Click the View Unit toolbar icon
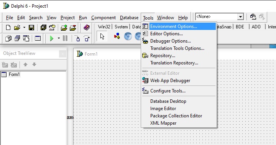Viewport: 276px width, 145px height. pyautogui.click(x=8, y=38)
